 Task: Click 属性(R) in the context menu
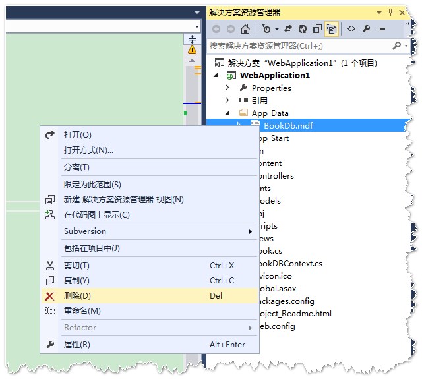coord(76,345)
